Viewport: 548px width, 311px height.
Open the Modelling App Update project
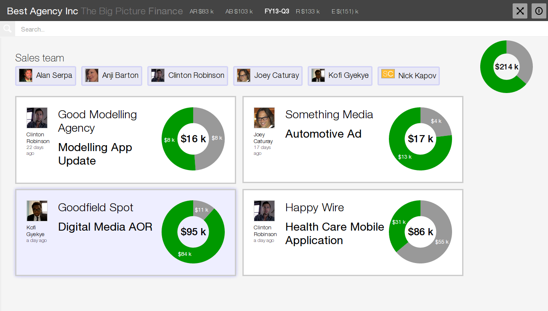click(95, 154)
